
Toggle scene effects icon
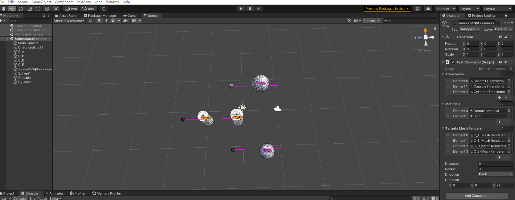point(113,21)
